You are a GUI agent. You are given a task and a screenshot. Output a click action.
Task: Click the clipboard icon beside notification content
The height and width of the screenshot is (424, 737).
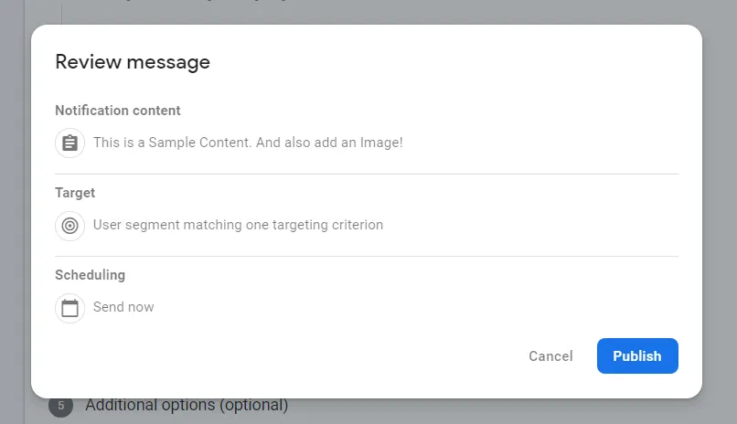click(69, 143)
